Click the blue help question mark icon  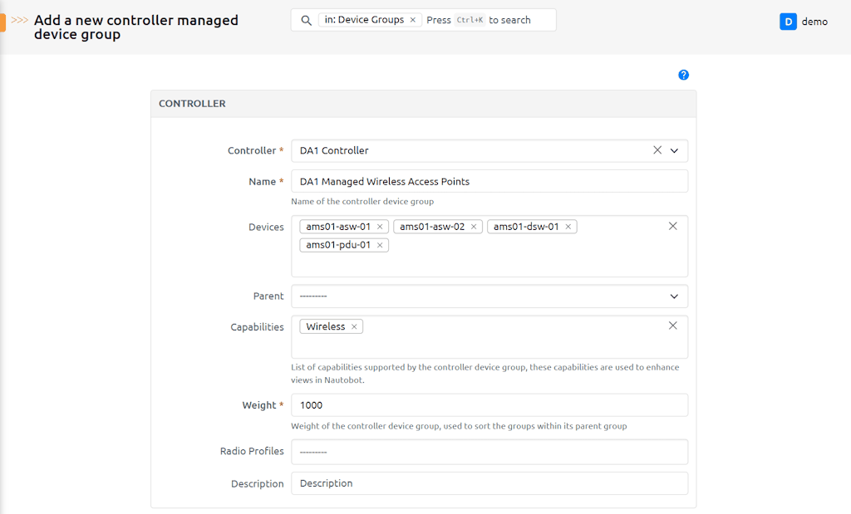[x=683, y=75]
